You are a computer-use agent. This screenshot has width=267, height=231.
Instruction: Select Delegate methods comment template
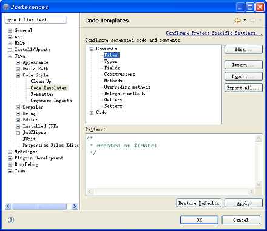(124, 93)
